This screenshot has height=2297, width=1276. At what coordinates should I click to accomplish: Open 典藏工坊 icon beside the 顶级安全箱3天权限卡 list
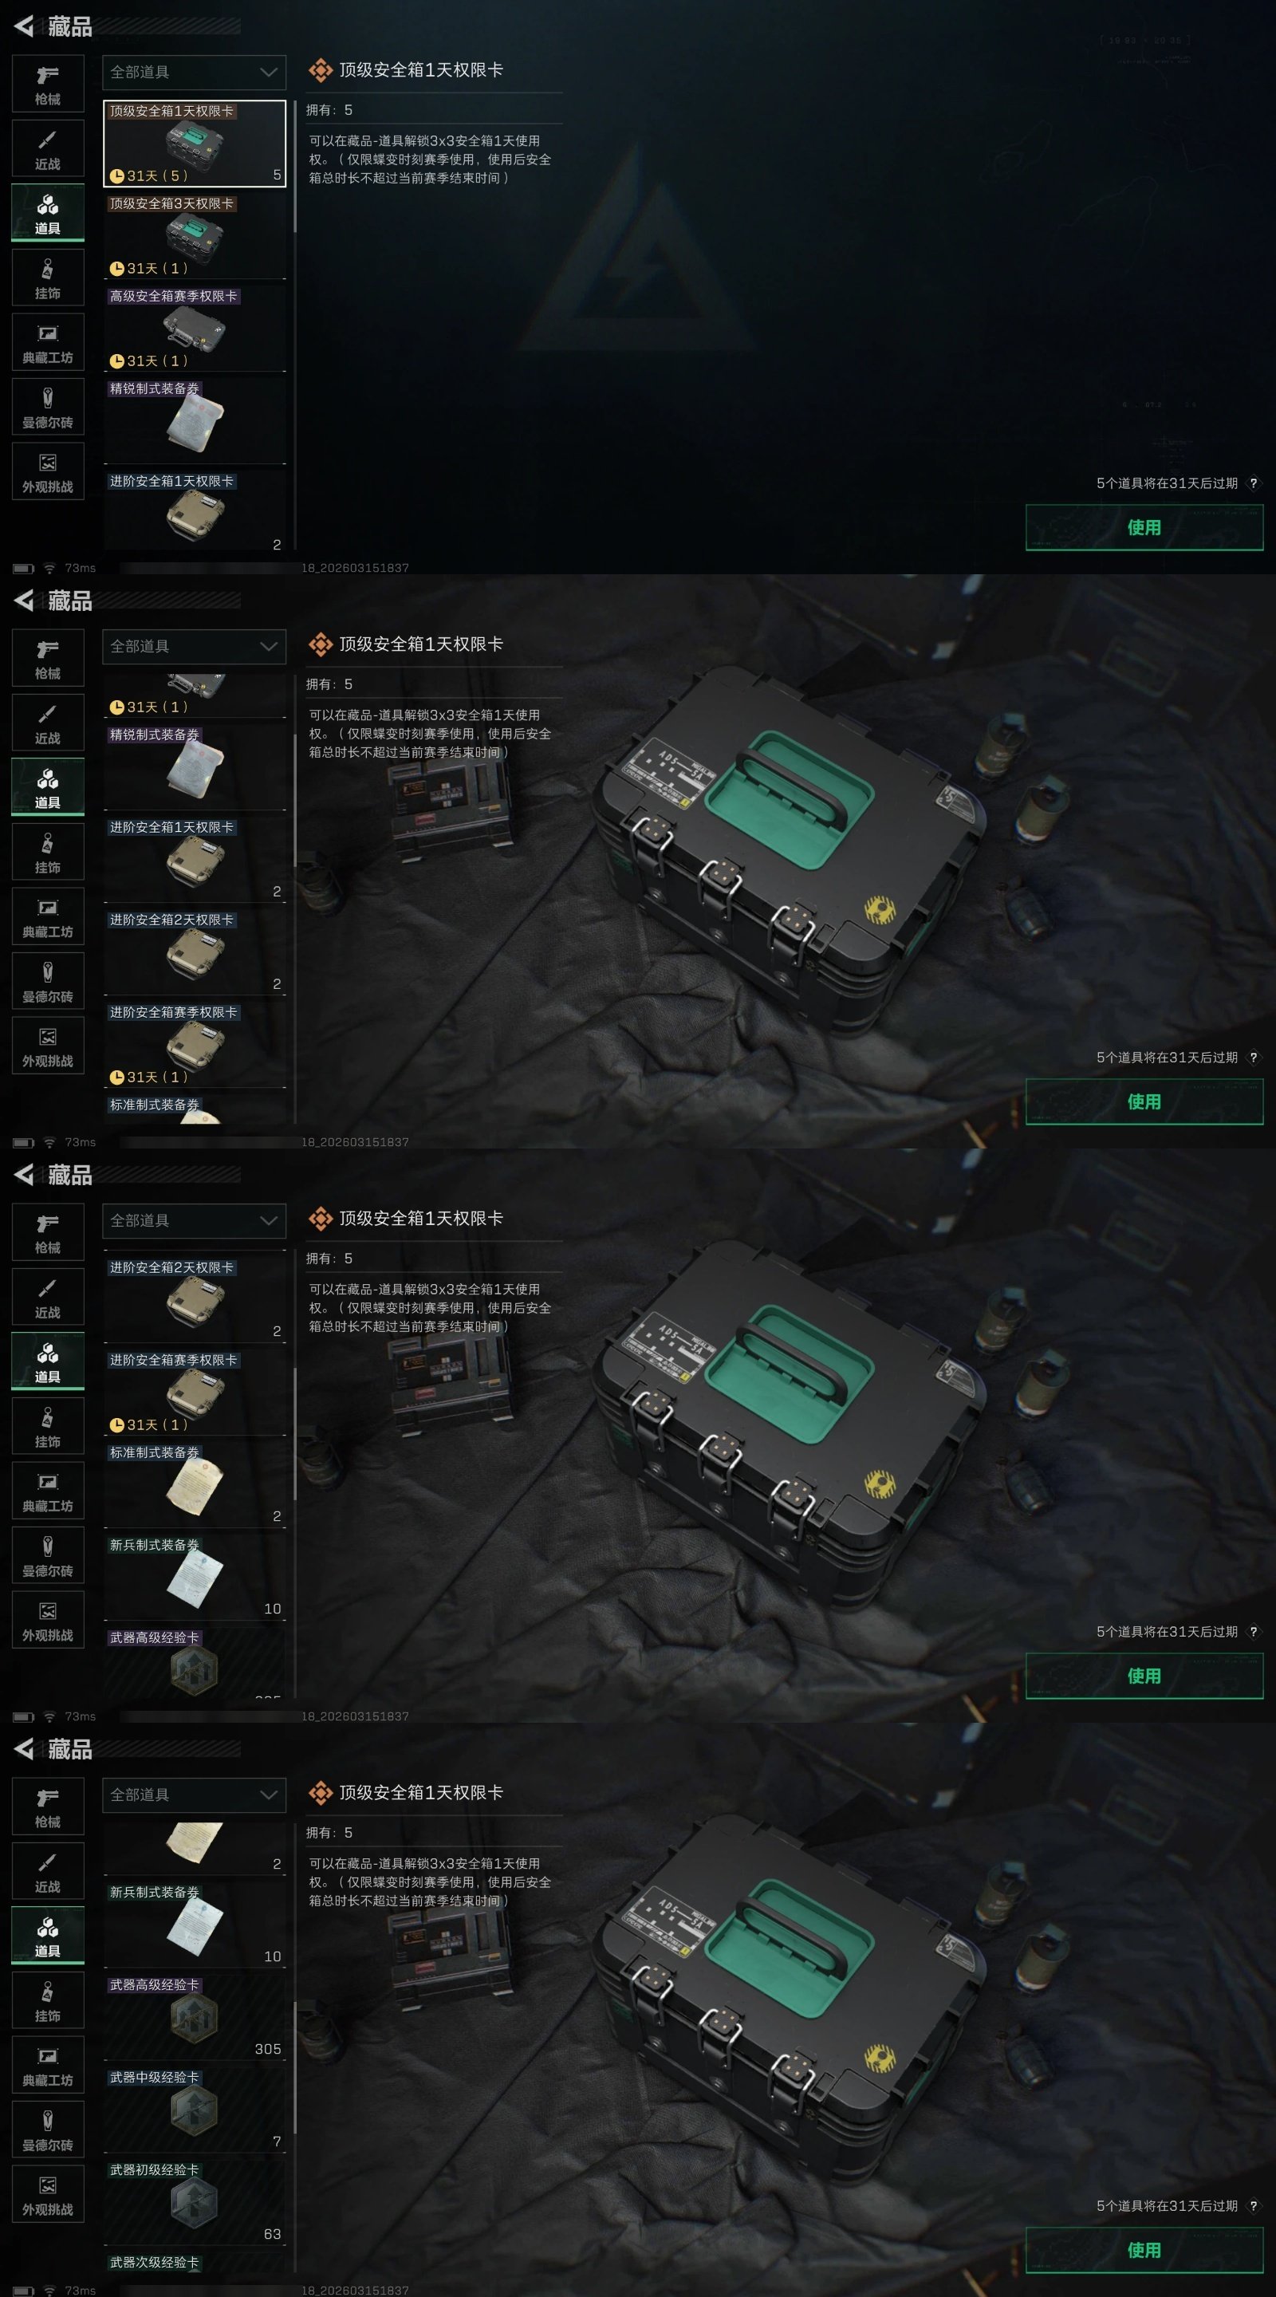(48, 342)
